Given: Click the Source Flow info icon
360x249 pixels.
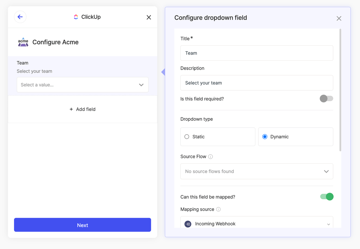Looking at the screenshot, I should click(210, 157).
